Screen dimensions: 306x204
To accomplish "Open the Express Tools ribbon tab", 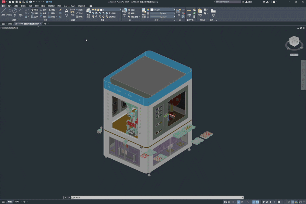I will [x=69, y=6].
